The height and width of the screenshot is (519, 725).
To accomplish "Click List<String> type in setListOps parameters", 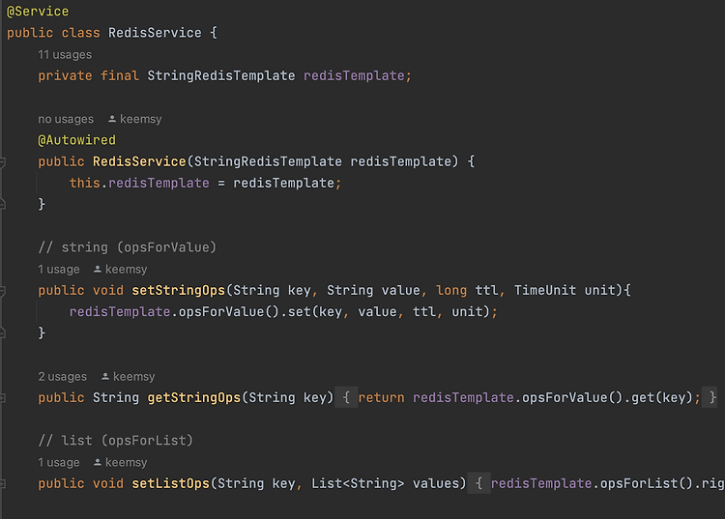I will 358,483.
